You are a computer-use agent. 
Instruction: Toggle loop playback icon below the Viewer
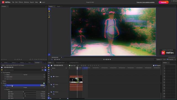[x=55, y=59]
